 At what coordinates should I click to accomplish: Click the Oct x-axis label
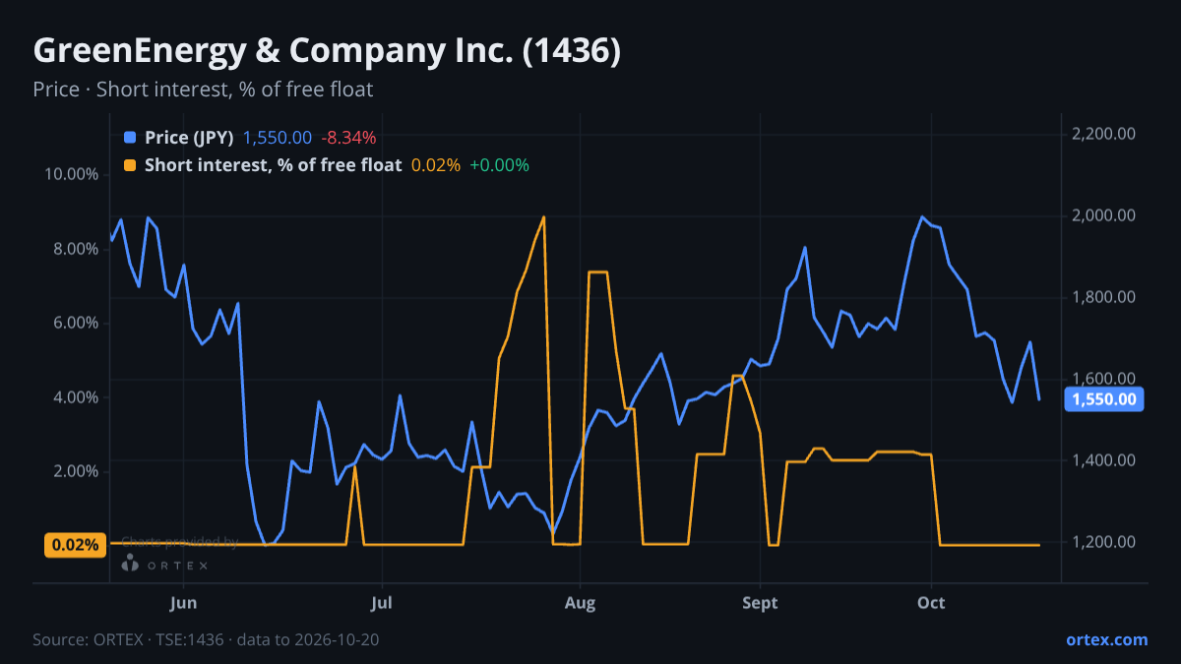click(931, 603)
